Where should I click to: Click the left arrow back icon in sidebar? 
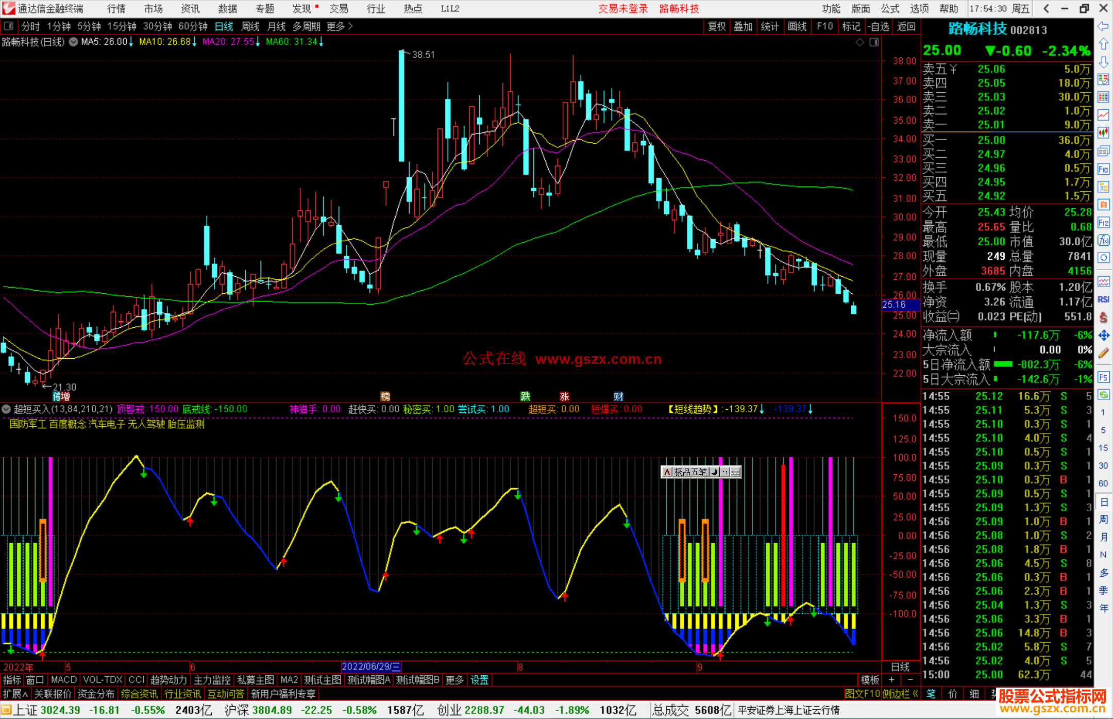pyautogui.click(x=1103, y=26)
